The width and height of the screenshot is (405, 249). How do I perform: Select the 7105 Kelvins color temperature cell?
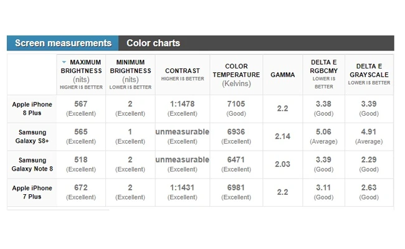tap(236, 105)
